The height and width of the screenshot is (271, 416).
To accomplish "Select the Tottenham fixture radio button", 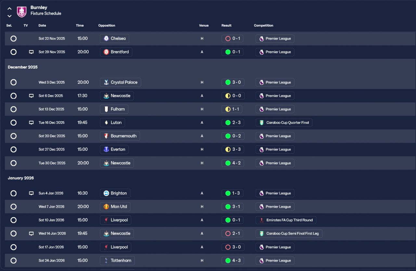I will pyautogui.click(x=13, y=261).
